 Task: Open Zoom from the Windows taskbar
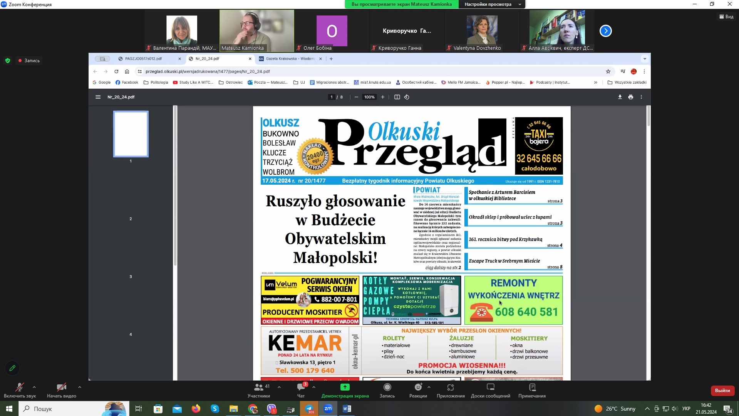coord(328,409)
